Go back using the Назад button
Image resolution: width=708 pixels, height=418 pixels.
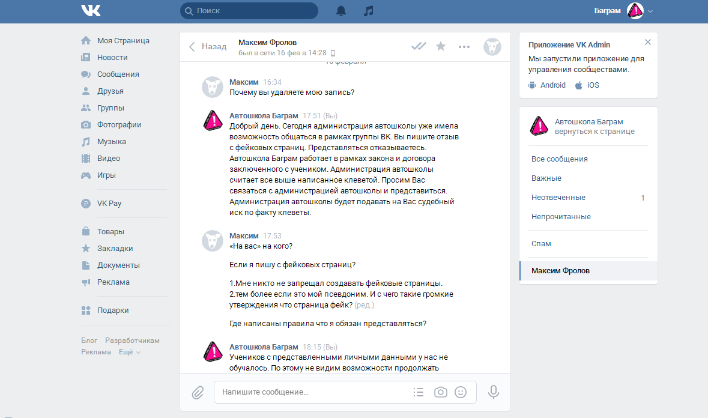click(208, 46)
